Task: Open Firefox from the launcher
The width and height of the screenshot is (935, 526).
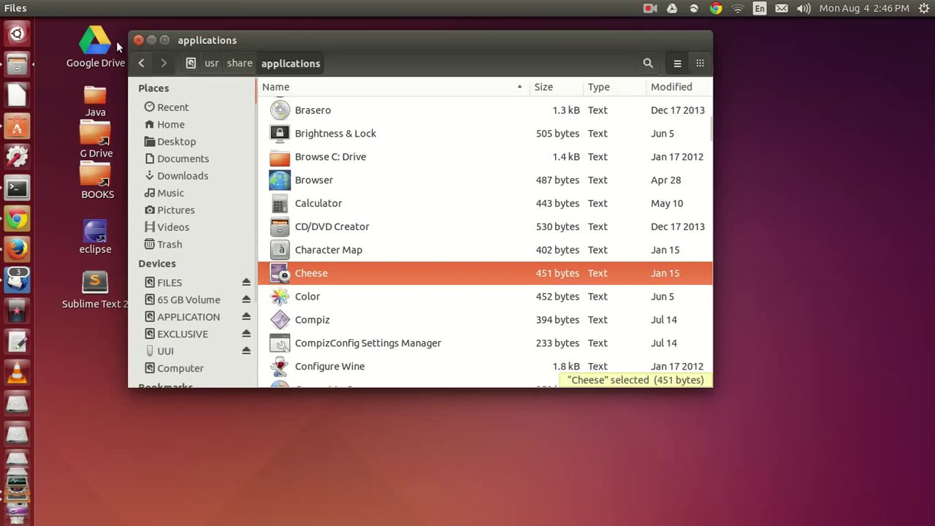Action: pos(17,248)
